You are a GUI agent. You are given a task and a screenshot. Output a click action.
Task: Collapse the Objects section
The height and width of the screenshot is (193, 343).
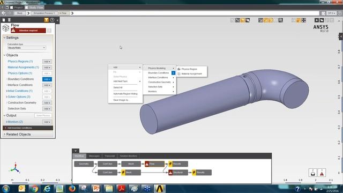click(x=4, y=55)
